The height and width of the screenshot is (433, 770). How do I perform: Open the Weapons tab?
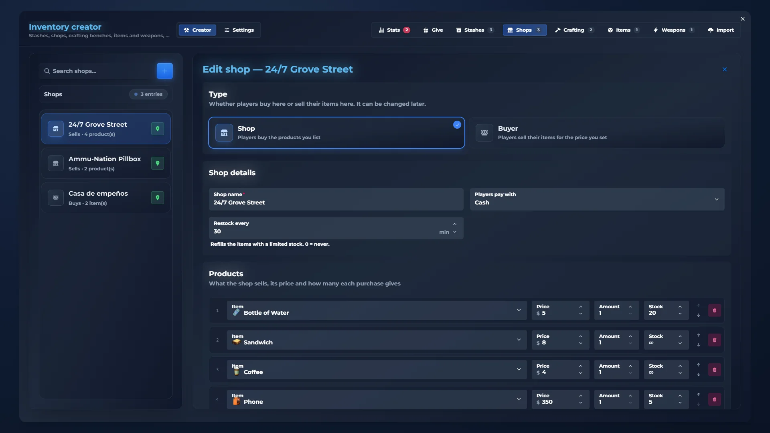click(673, 30)
